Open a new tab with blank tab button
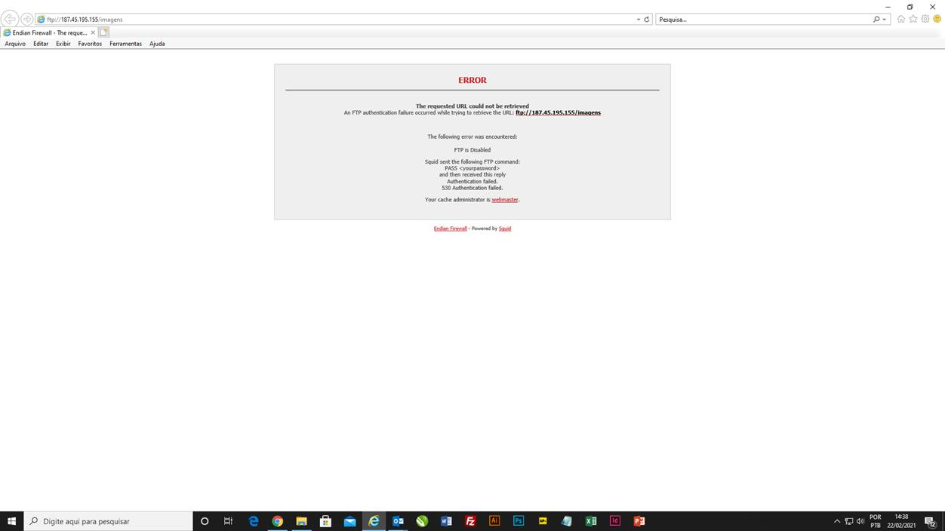This screenshot has height=531, width=945. (104, 32)
